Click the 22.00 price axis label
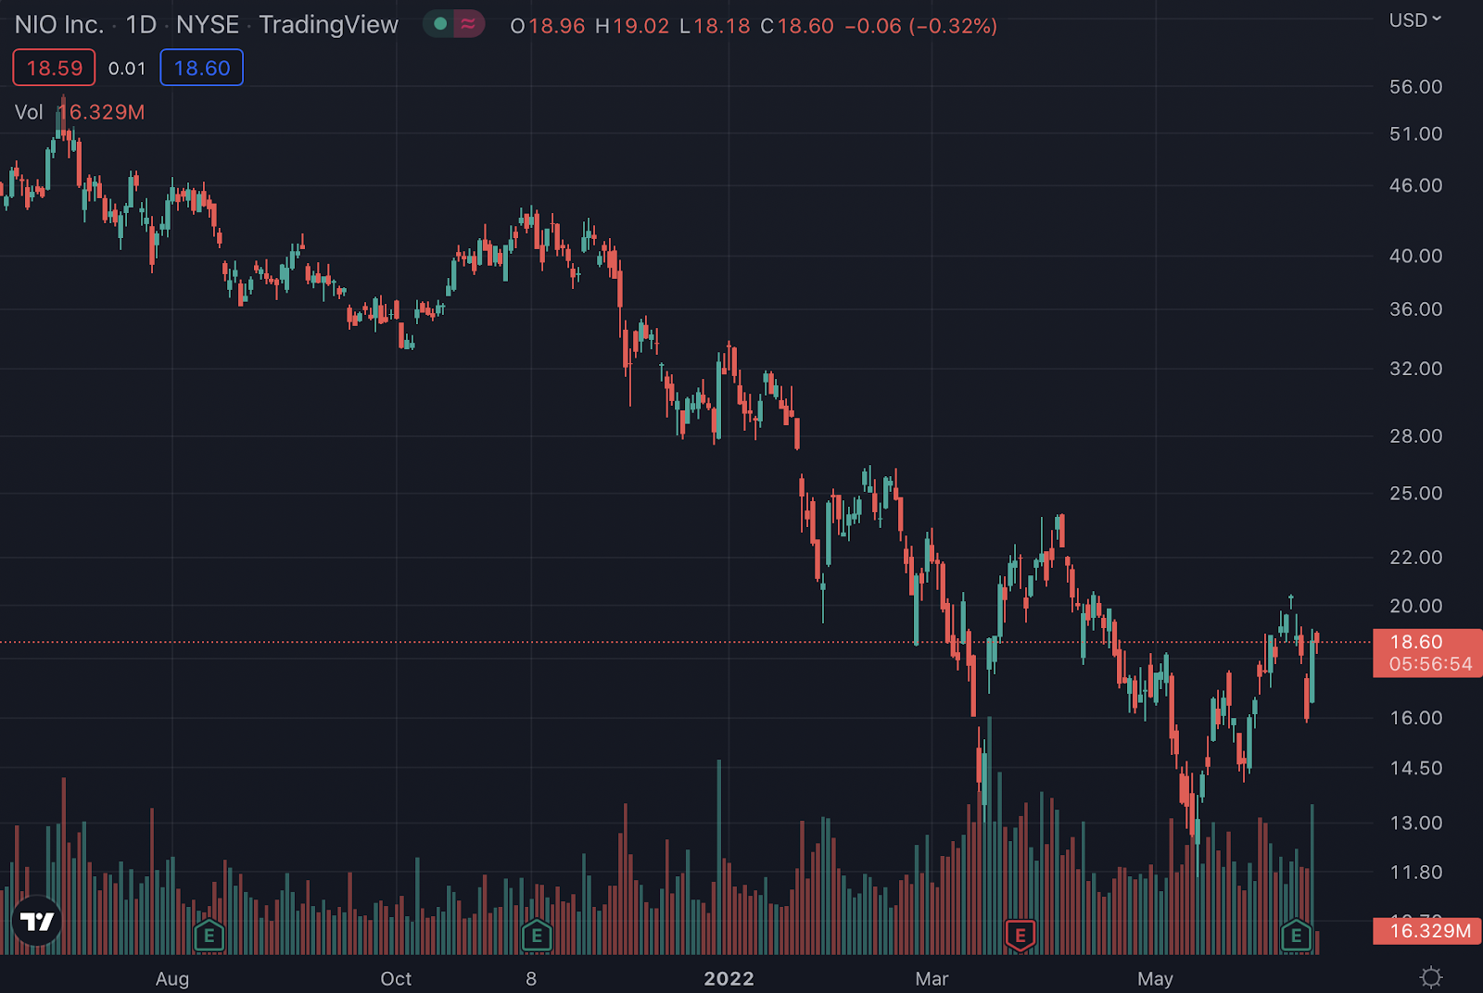This screenshot has height=993, width=1483. [x=1415, y=558]
